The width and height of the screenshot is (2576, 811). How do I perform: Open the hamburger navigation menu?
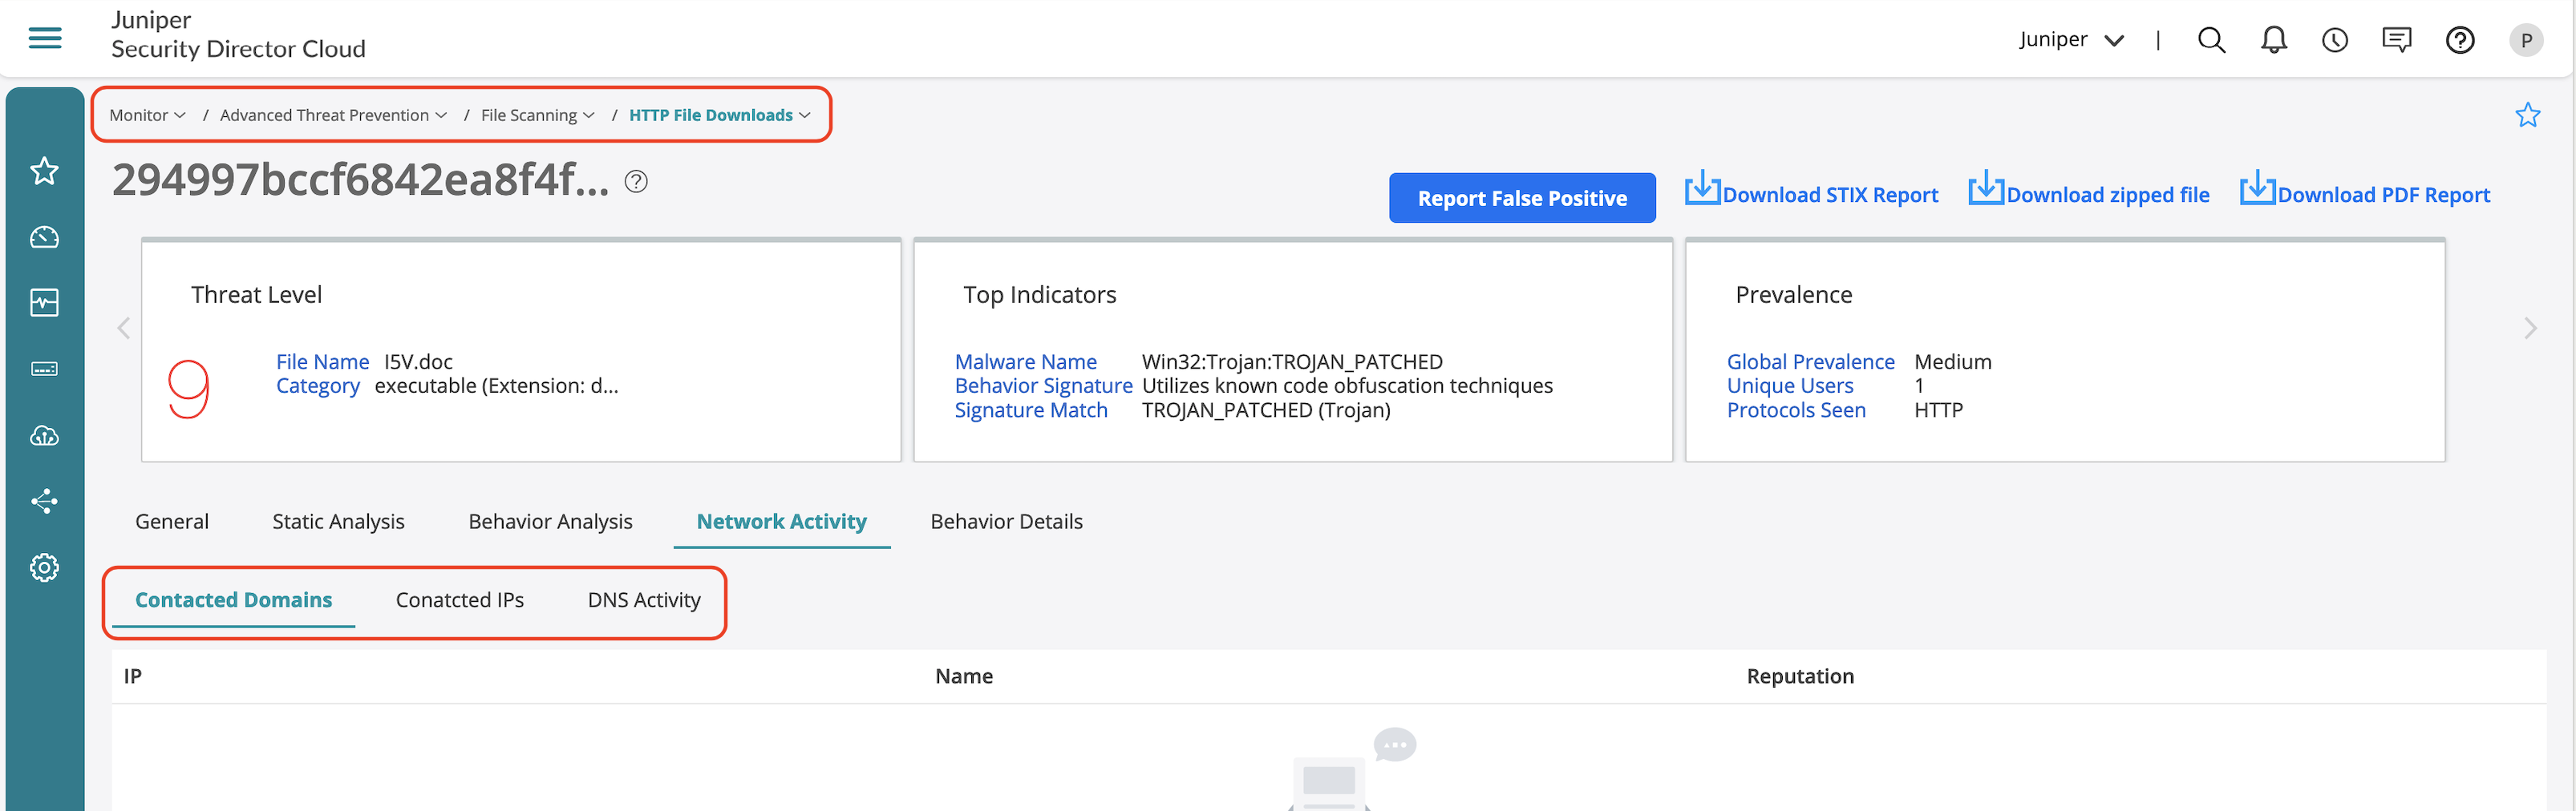45,39
